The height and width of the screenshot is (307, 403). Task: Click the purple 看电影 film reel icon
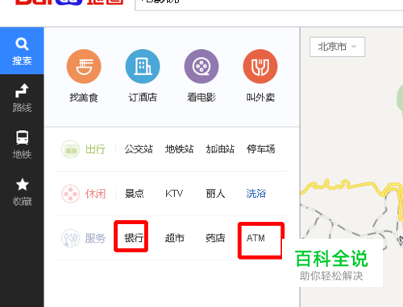tap(201, 66)
